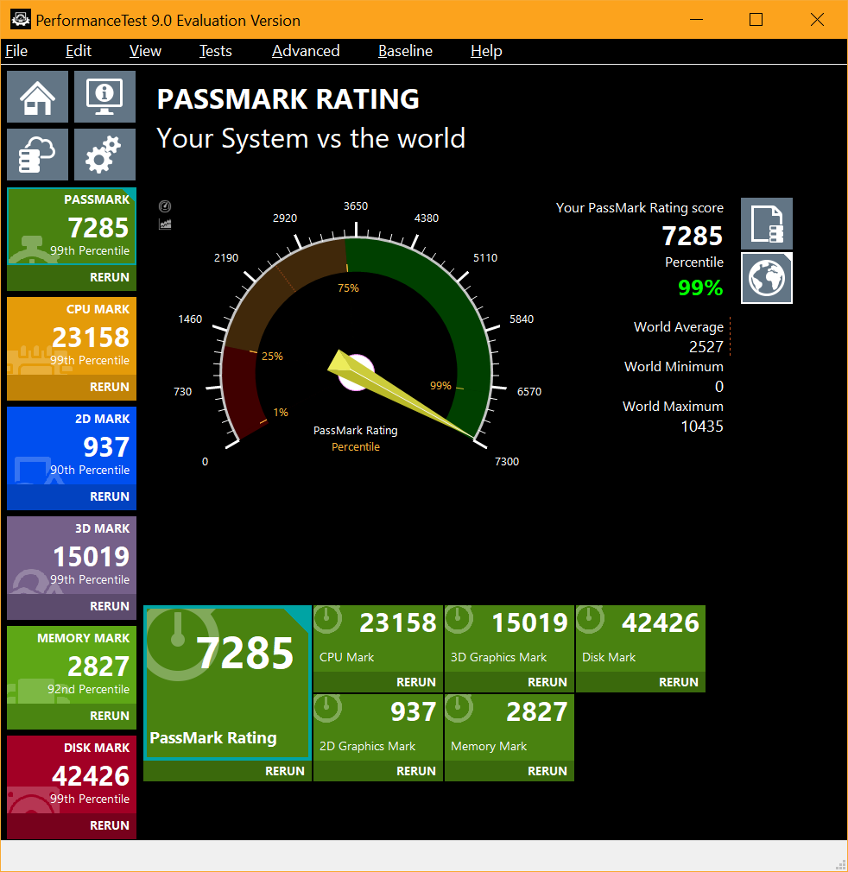Rerun under the Memory Mark bottom tile
This screenshot has width=848, height=872.
point(509,771)
